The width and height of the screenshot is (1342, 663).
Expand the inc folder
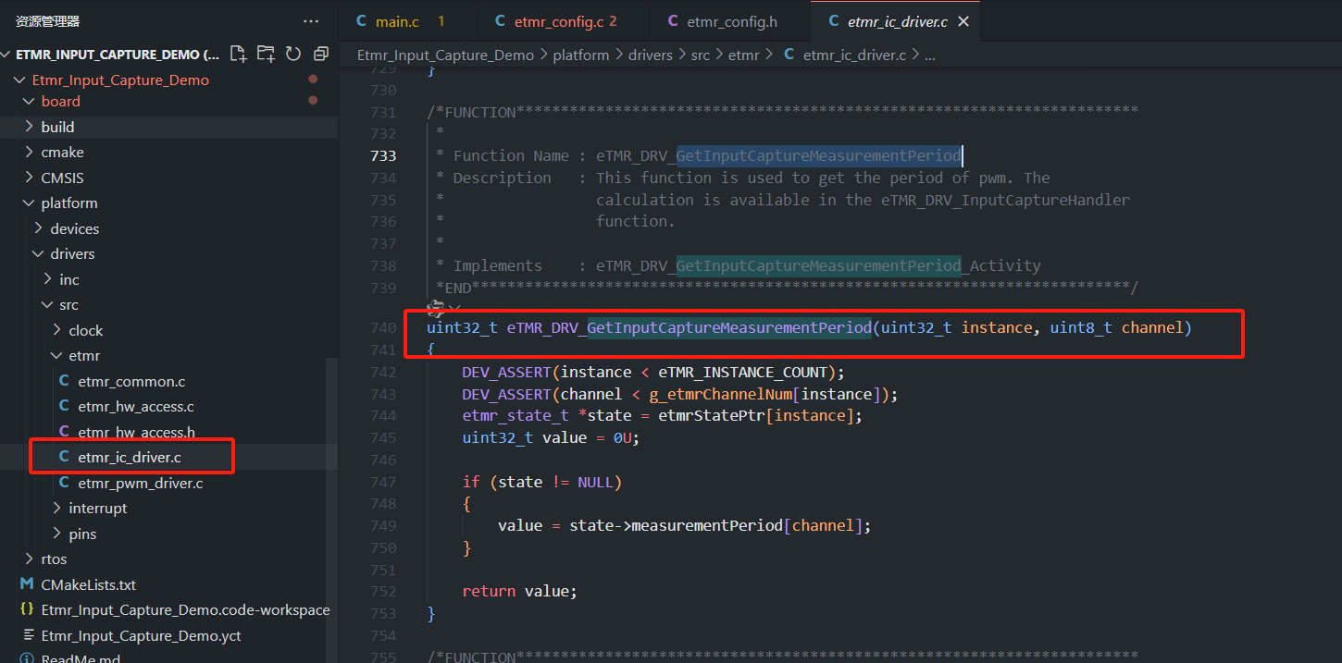point(48,279)
